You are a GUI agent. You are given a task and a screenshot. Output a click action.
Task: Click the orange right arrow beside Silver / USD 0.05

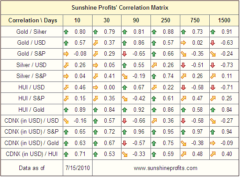(x=95, y=65)
